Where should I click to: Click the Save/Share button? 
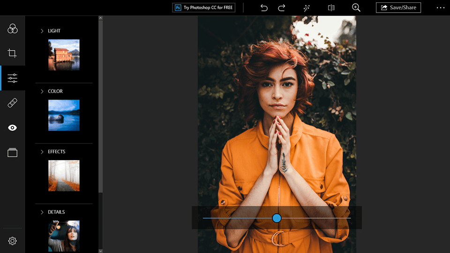398,7
